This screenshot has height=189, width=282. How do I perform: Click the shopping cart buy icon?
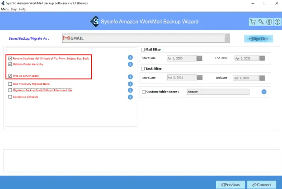point(253,22)
